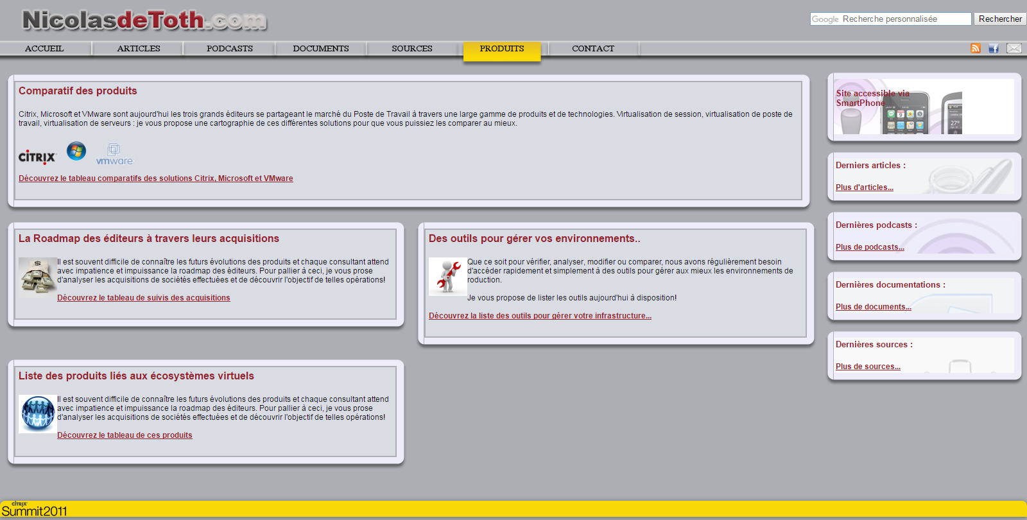Open the CONTACT menu tab
Viewport: 1027px width, 520px height.
[x=593, y=49]
